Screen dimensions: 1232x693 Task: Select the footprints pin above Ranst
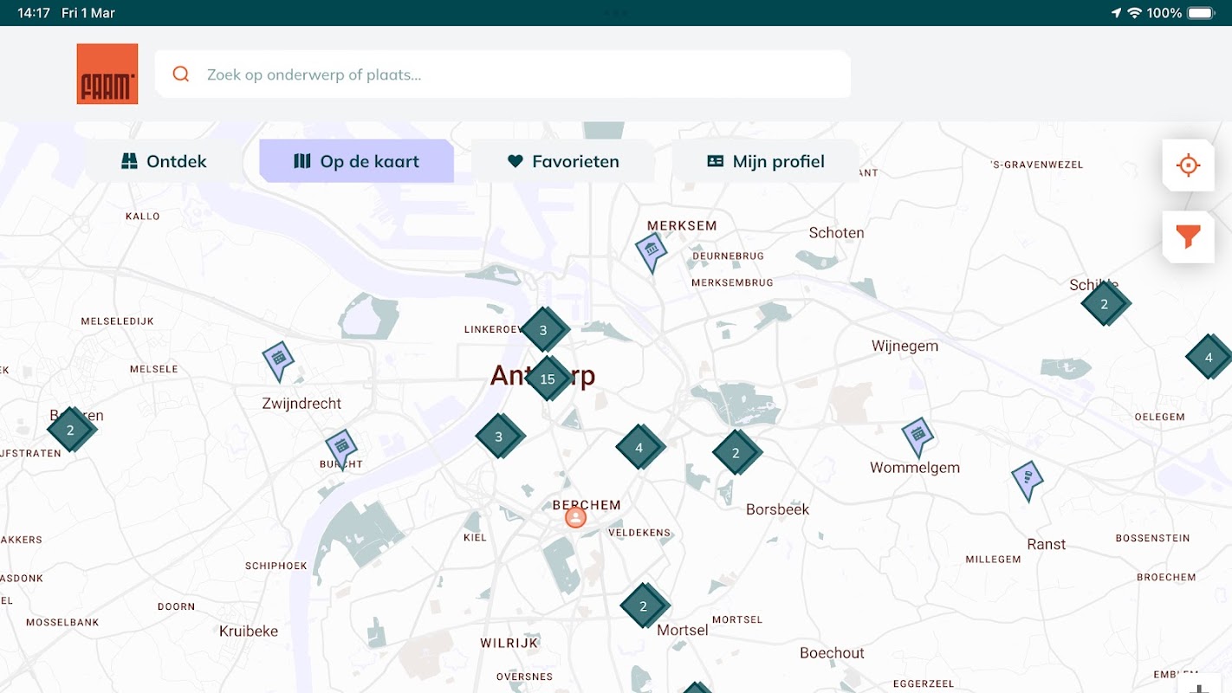pos(1028,480)
